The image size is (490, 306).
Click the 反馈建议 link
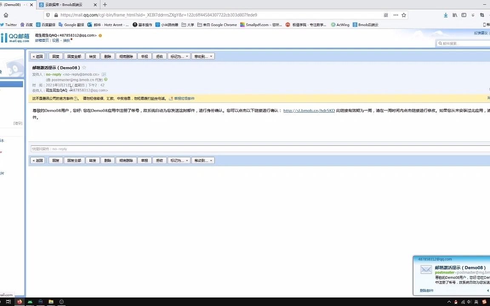[481, 33]
